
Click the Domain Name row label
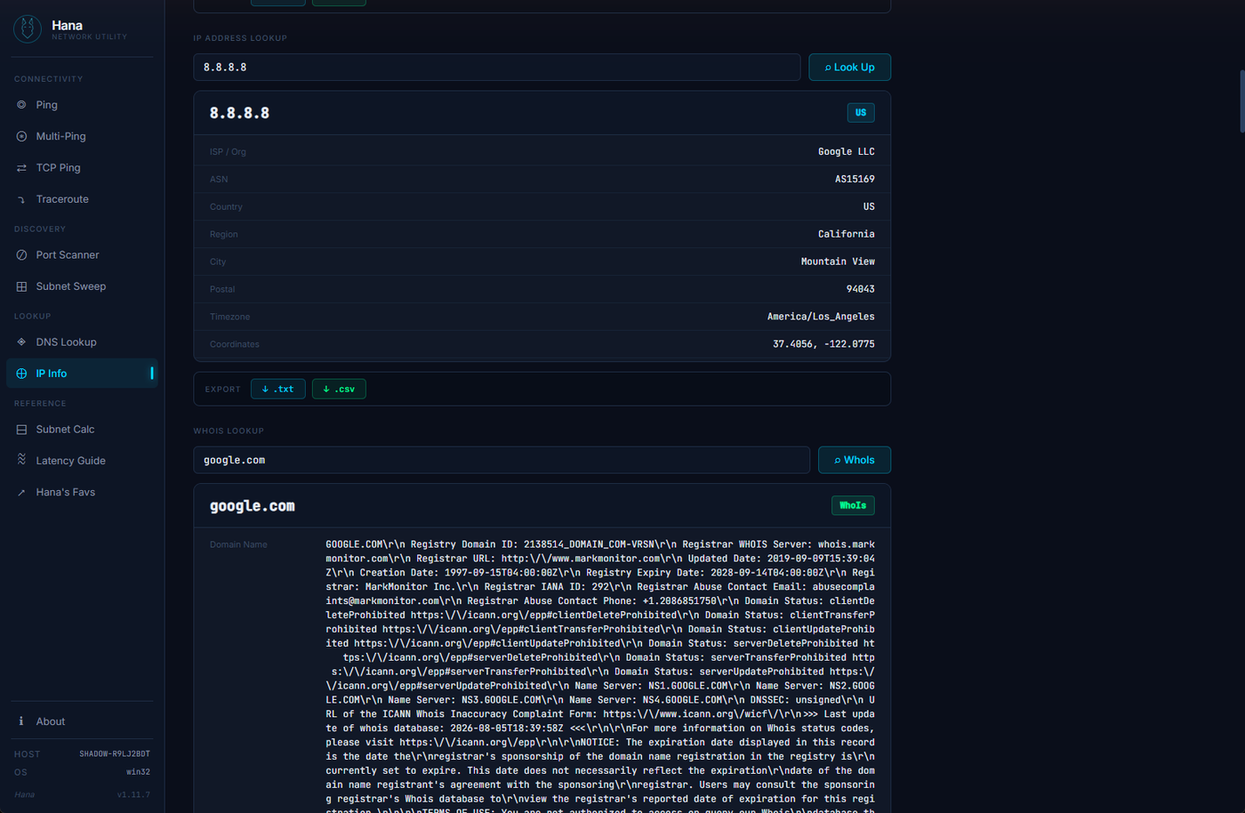pyautogui.click(x=238, y=544)
